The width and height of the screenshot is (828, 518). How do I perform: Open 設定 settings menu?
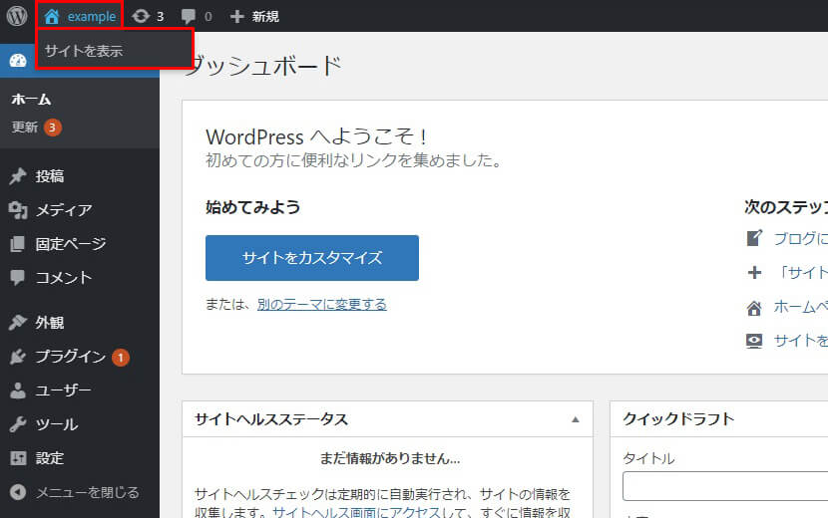pyautogui.click(x=50, y=458)
